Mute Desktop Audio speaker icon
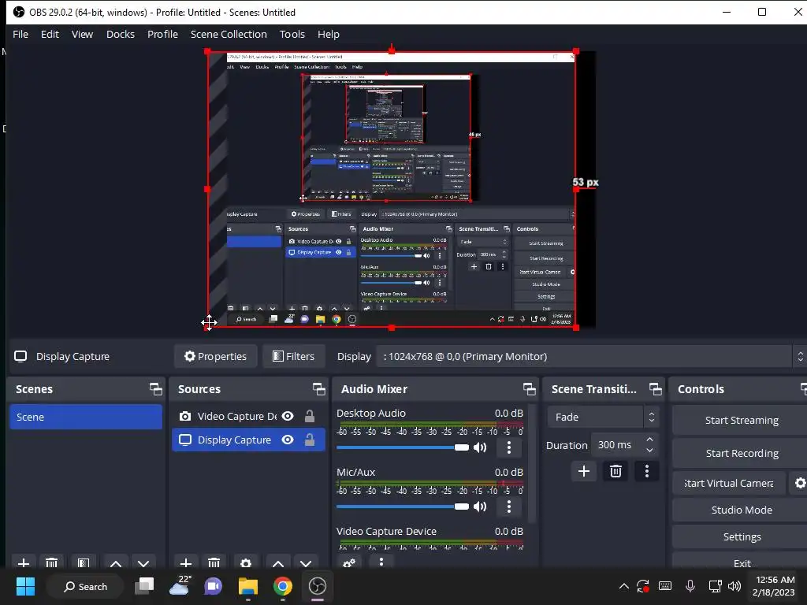807x605 pixels. tap(480, 447)
